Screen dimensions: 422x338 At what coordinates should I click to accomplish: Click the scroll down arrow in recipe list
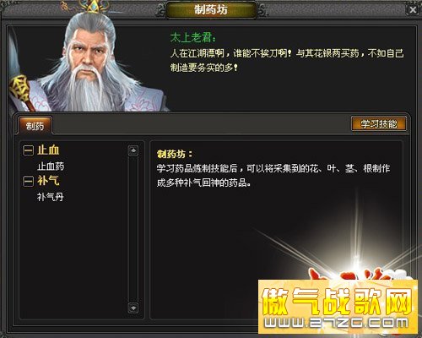133,308
